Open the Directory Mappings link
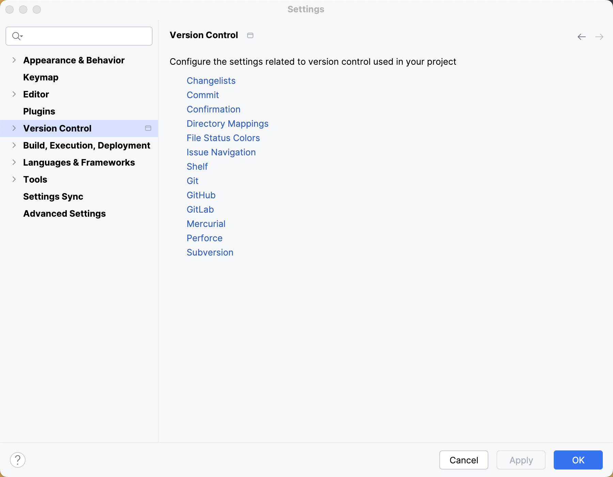The height and width of the screenshot is (477, 613). (x=227, y=124)
